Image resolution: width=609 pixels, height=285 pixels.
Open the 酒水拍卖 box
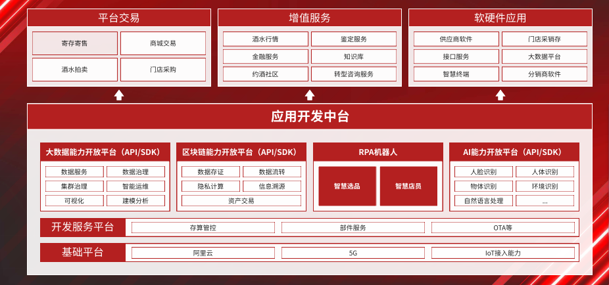point(75,70)
